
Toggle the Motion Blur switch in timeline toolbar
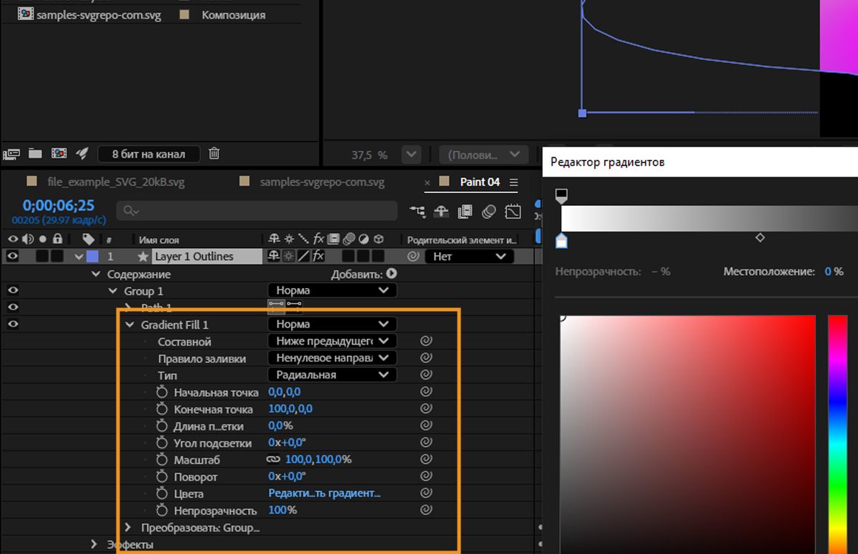click(x=489, y=211)
